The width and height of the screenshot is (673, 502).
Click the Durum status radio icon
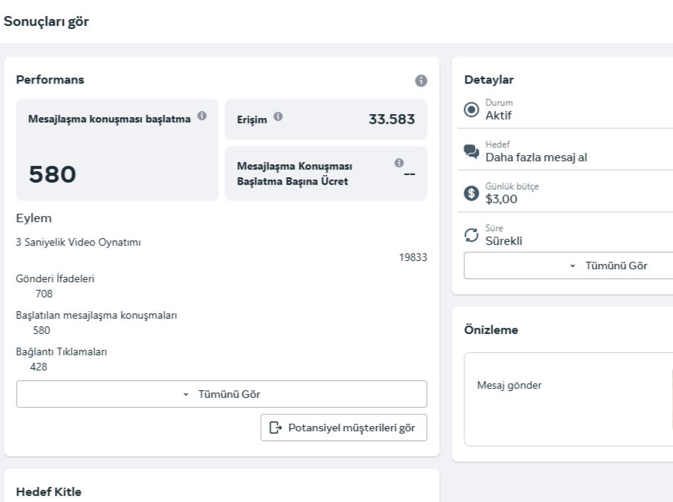coord(471,110)
